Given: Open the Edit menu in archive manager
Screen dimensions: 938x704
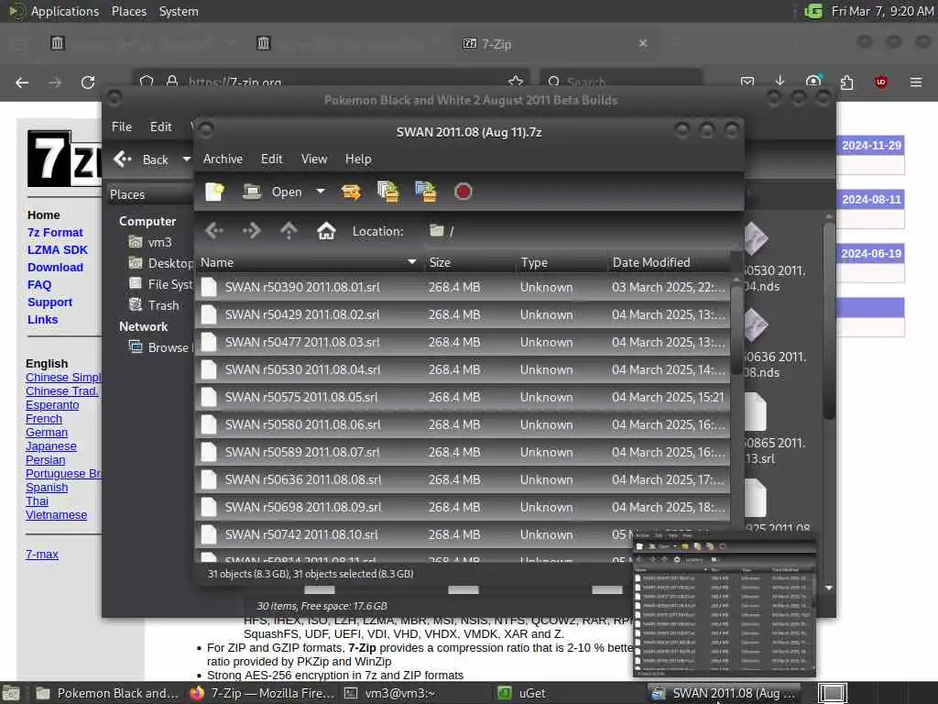Looking at the screenshot, I should coord(271,159).
